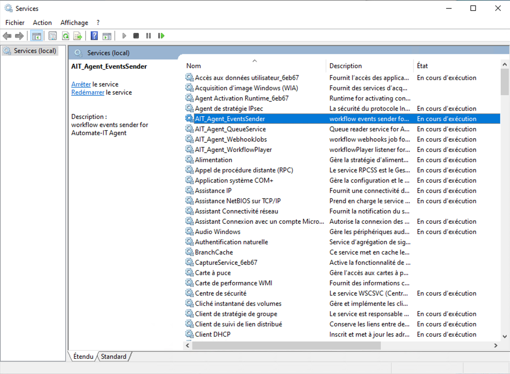Select Application système COM+ service
Image resolution: width=510 pixels, height=374 pixels.
pyautogui.click(x=234, y=181)
